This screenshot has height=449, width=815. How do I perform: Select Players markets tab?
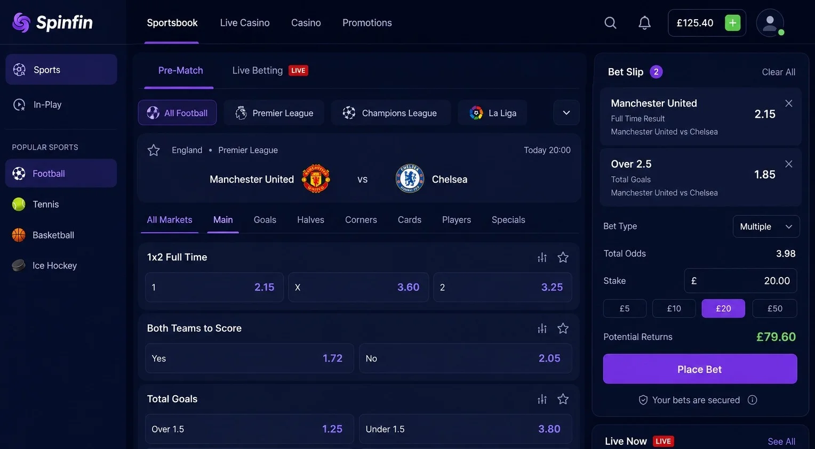point(457,220)
